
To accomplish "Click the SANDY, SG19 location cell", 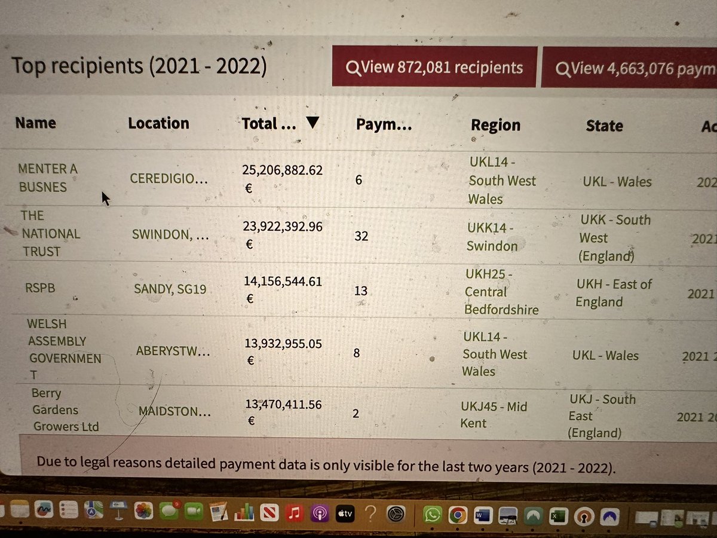I will [170, 289].
